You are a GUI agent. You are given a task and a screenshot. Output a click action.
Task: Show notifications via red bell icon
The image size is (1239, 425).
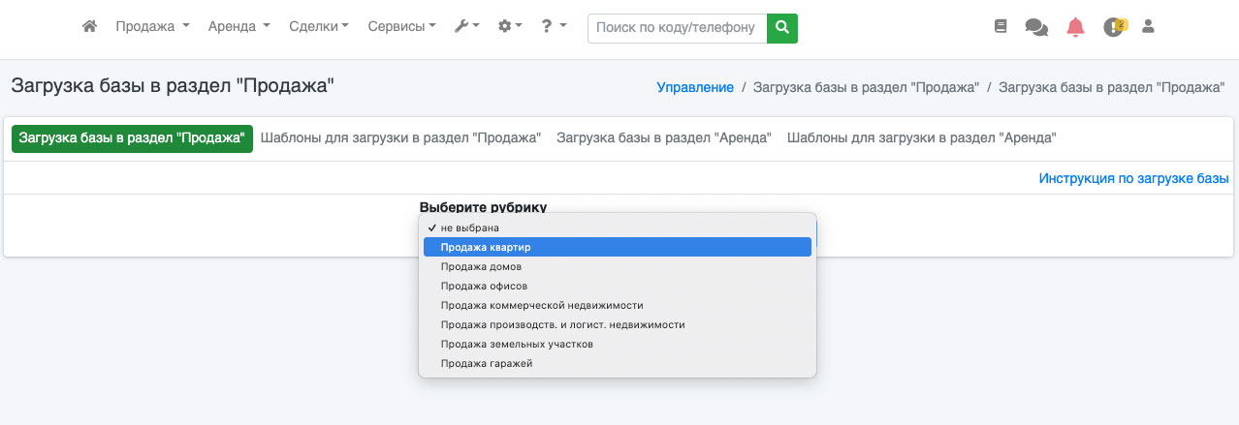click(1075, 27)
